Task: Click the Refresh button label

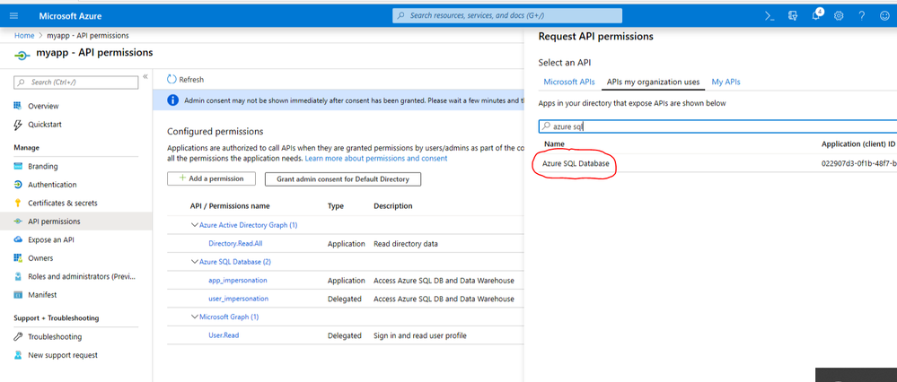Action: (x=191, y=80)
